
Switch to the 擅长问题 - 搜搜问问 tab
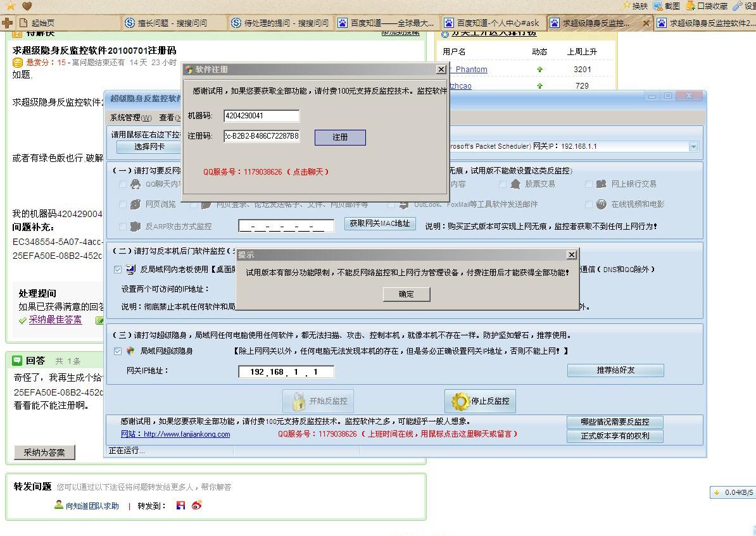(x=173, y=23)
